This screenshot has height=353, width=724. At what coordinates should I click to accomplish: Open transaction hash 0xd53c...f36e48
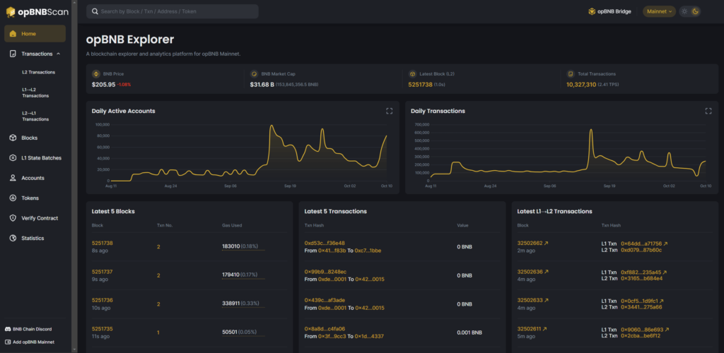[325, 244]
